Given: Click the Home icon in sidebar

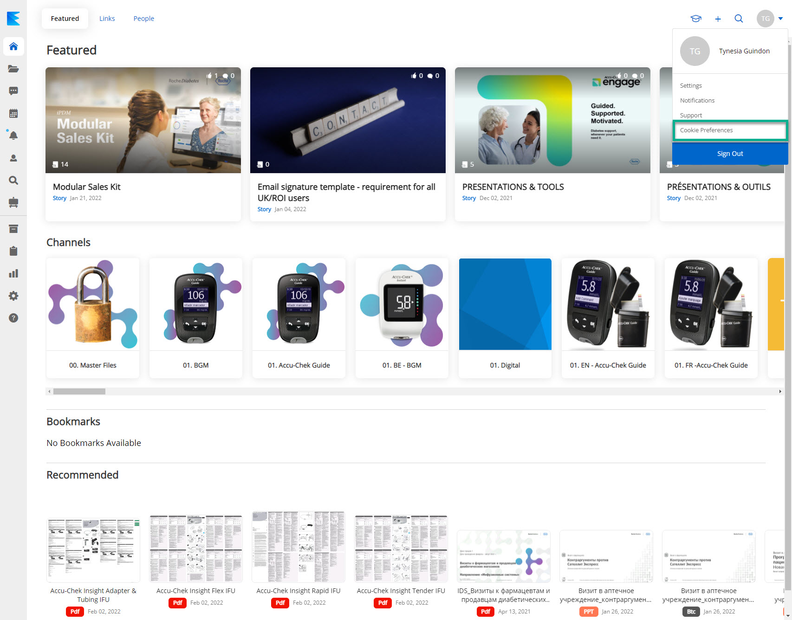Looking at the screenshot, I should (13, 46).
